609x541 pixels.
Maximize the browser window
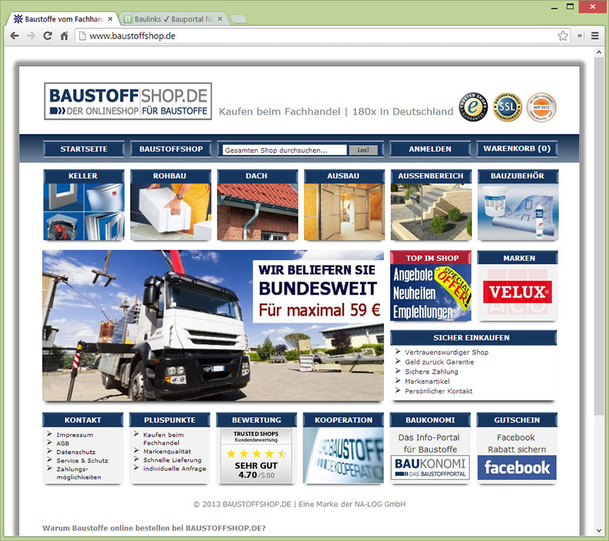[570, 7]
